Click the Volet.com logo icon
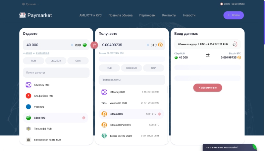Viewport: 265px width, 151px height. pyautogui.click(x=104, y=103)
